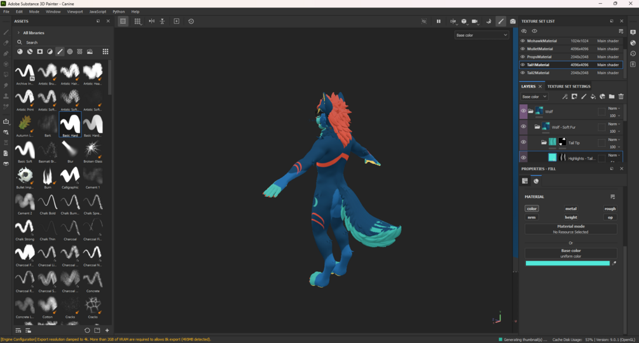Add a paint layer brush icon
The width and height of the screenshot is (639, 343).
[584, 97]
